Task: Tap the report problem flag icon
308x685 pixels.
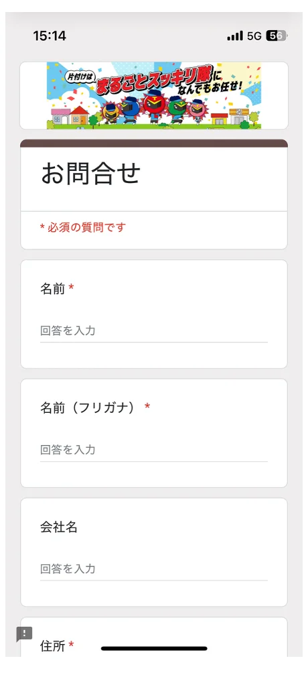Action: pyautogui.click(x=24, y=634)
